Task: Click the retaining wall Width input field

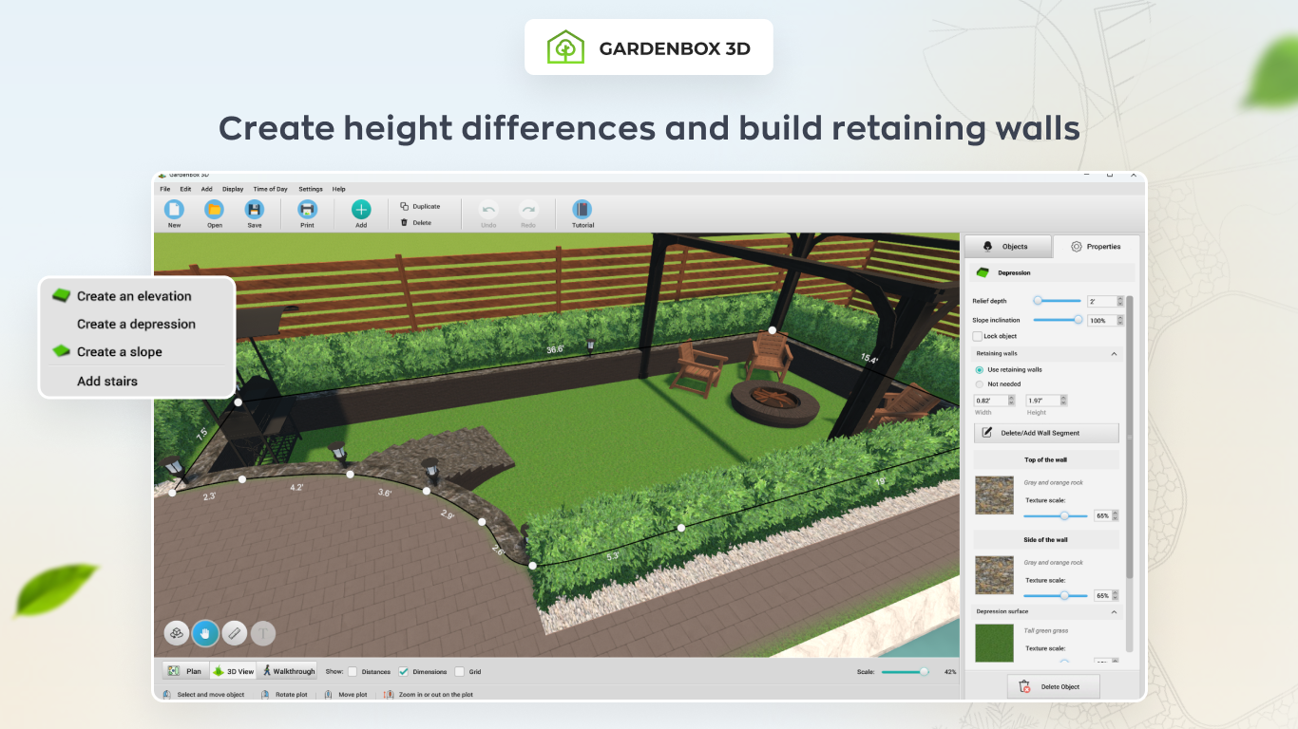Action: 988,401
